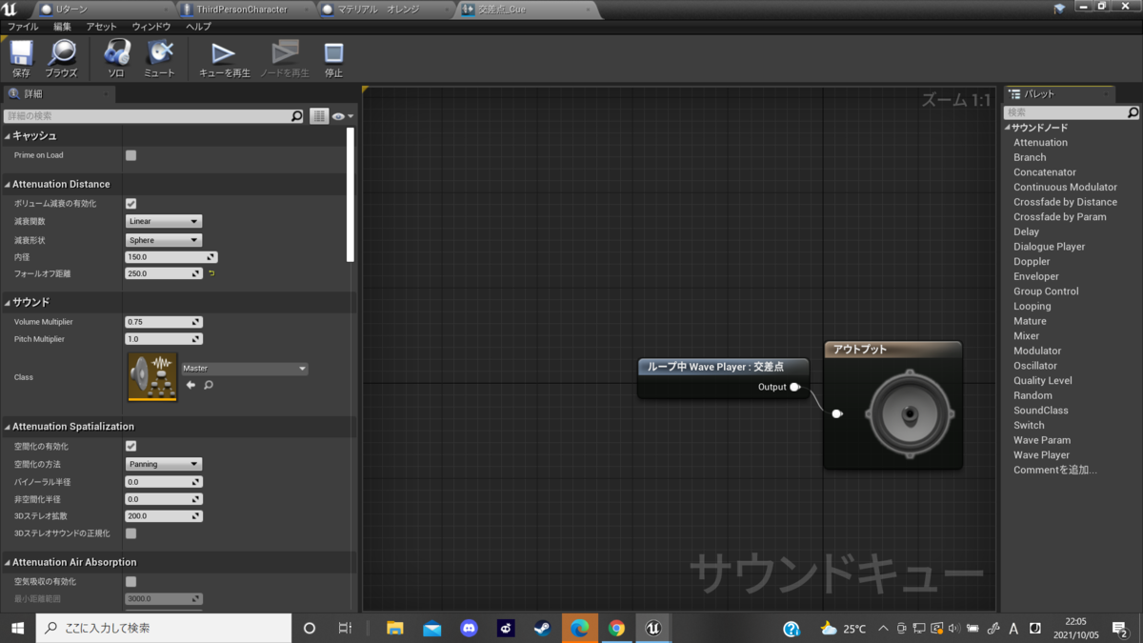
Task: Open the アセット menu
Action: [101, 27]
